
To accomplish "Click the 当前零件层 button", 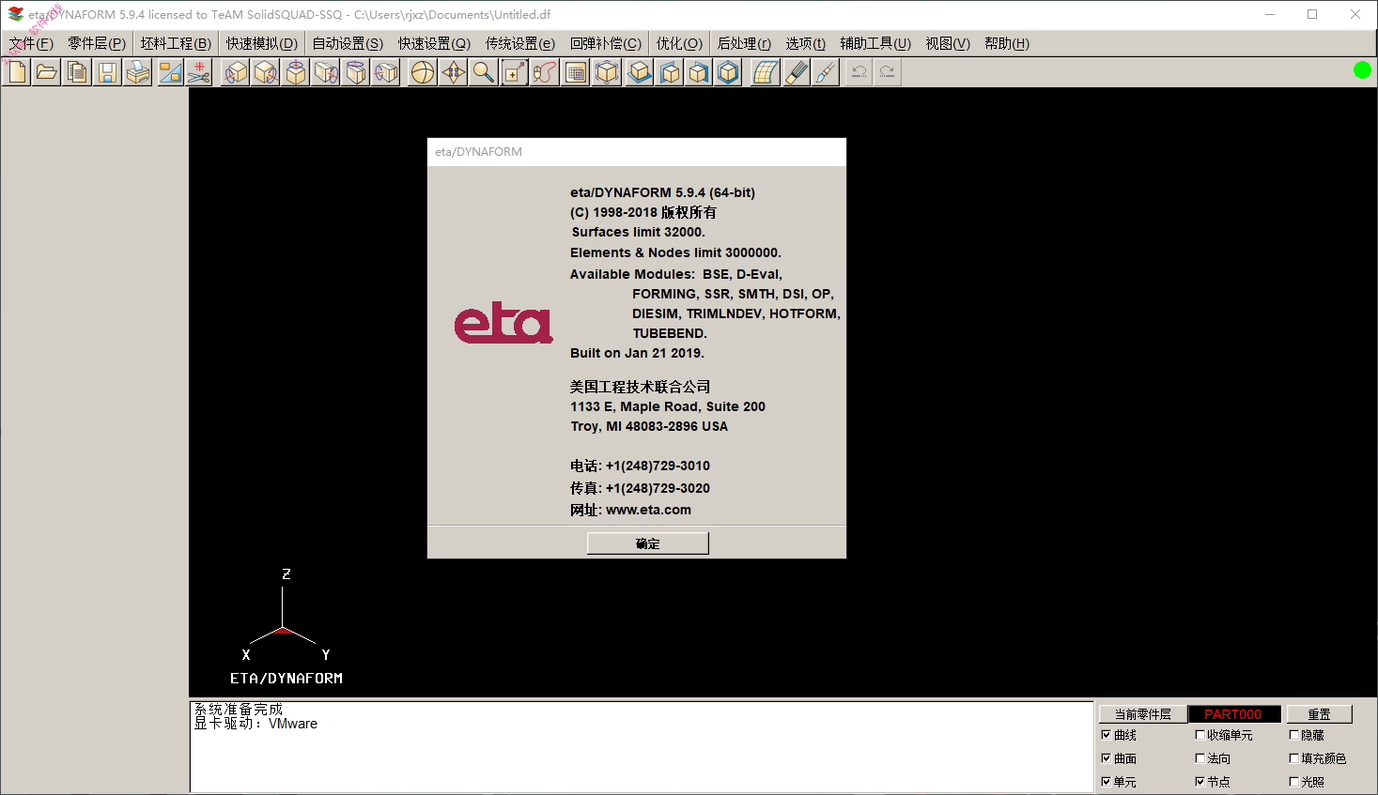I will coord(1142,714).
